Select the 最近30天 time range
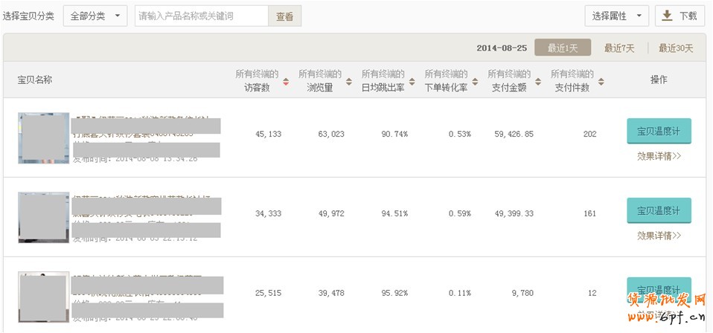 click(675, 48)
